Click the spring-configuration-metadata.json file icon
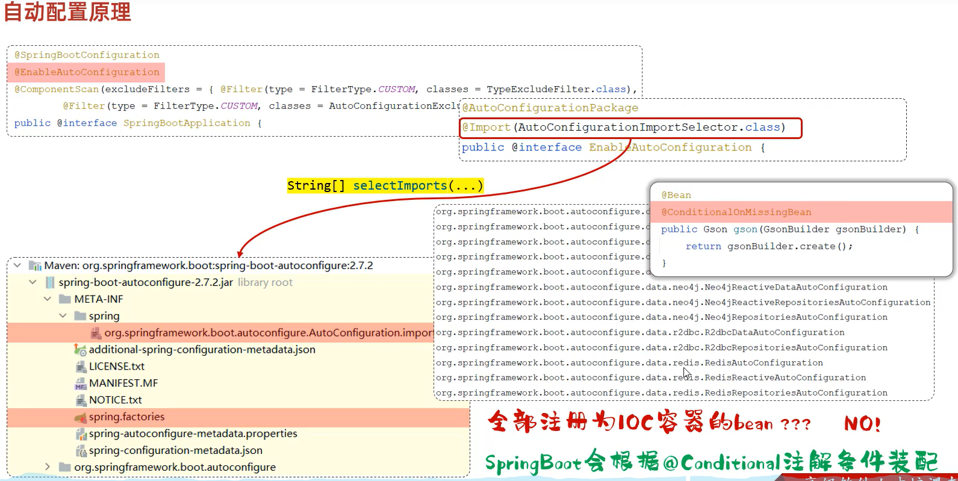958x481 pixels. [x=81, y=451]
